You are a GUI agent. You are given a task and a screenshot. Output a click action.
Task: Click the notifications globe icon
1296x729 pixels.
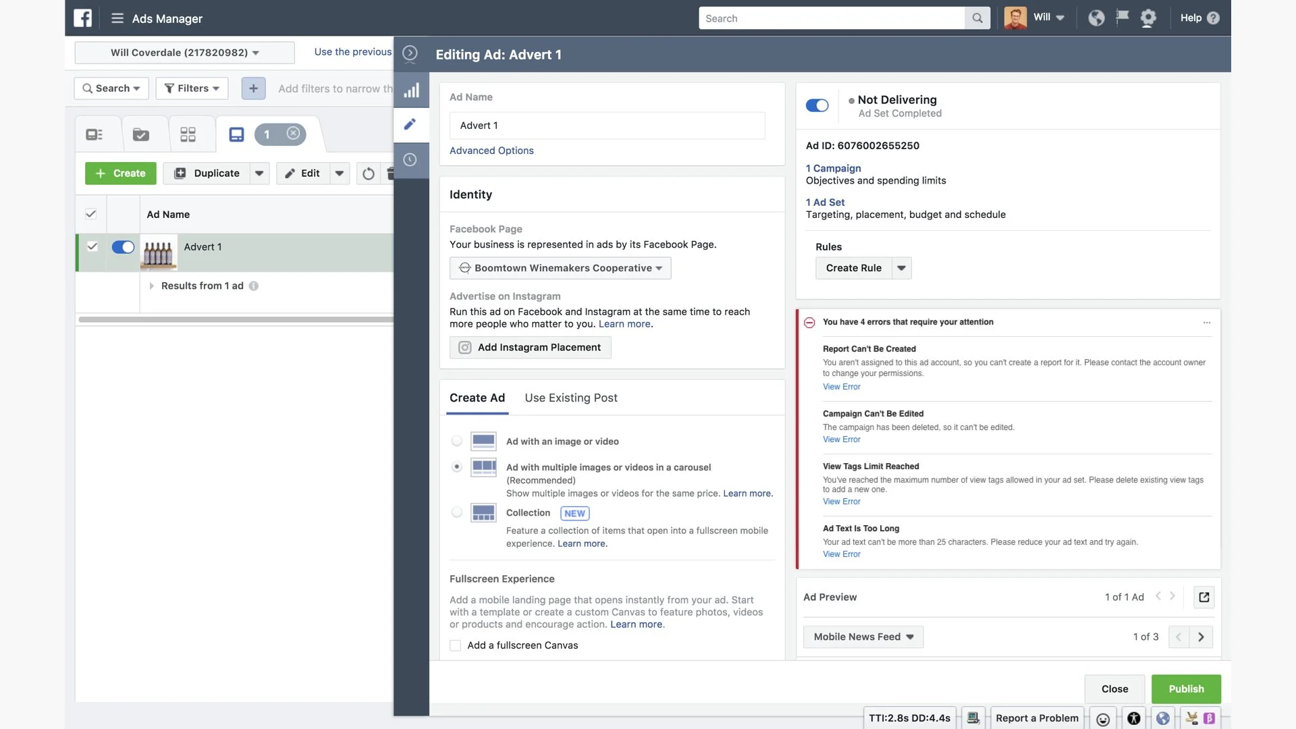click(x=1096, y=18)
